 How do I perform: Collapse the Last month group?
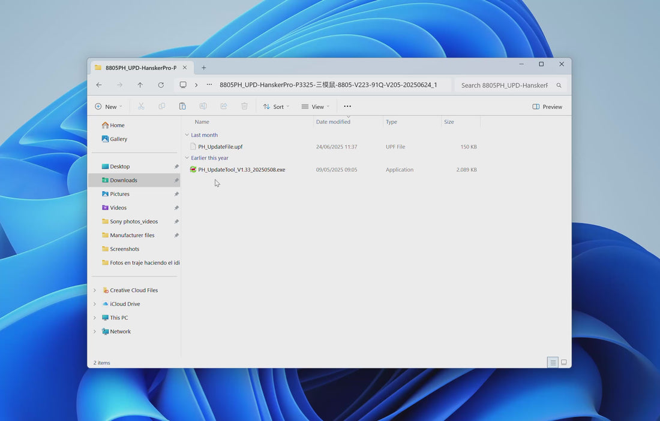pos(187,135)
